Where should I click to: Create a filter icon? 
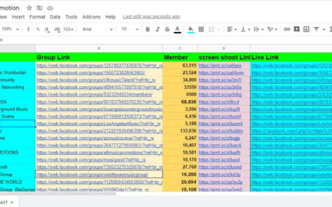click(x=316, y=29)
